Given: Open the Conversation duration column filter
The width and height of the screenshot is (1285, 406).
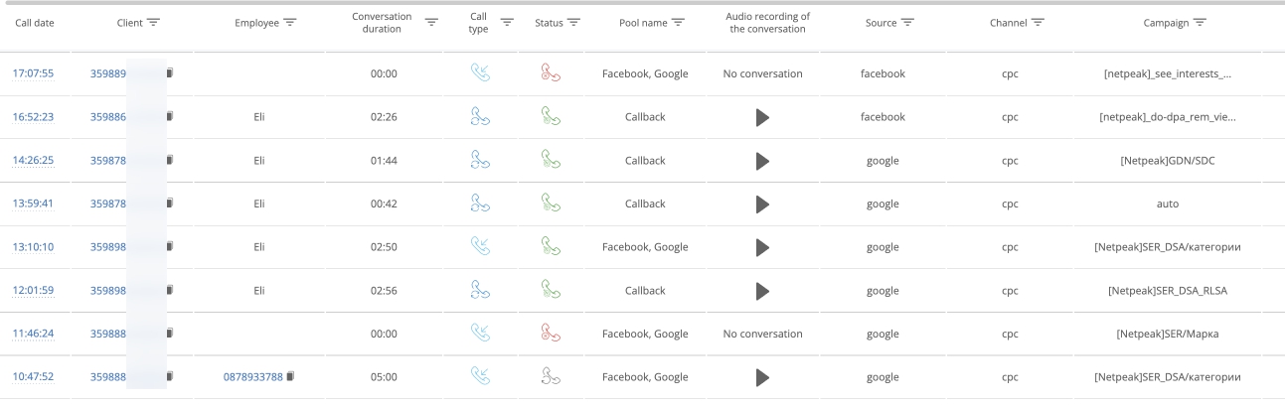Looking at the screenshot, I should pos(431,23).
